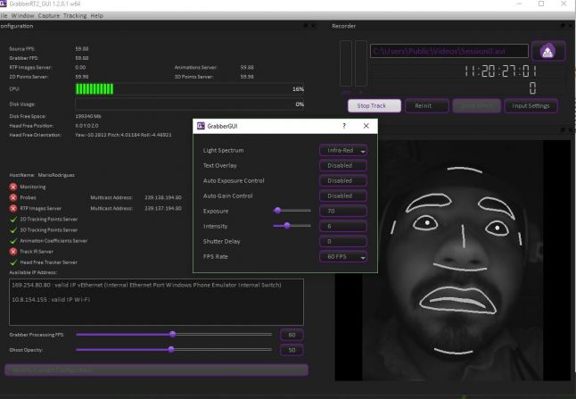
Task: Toggle Text Overlay Disabled button
Action: [x=343, y=165]
